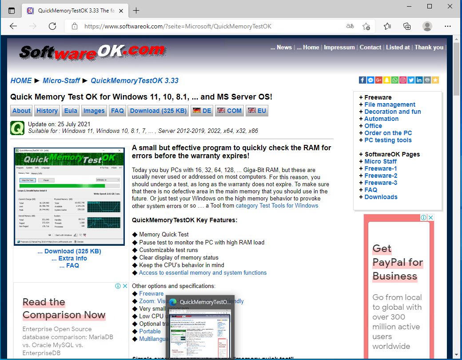Click the gray print icon
The width and height of the screenshot is (462, 360).
click(x=427, y=80)
